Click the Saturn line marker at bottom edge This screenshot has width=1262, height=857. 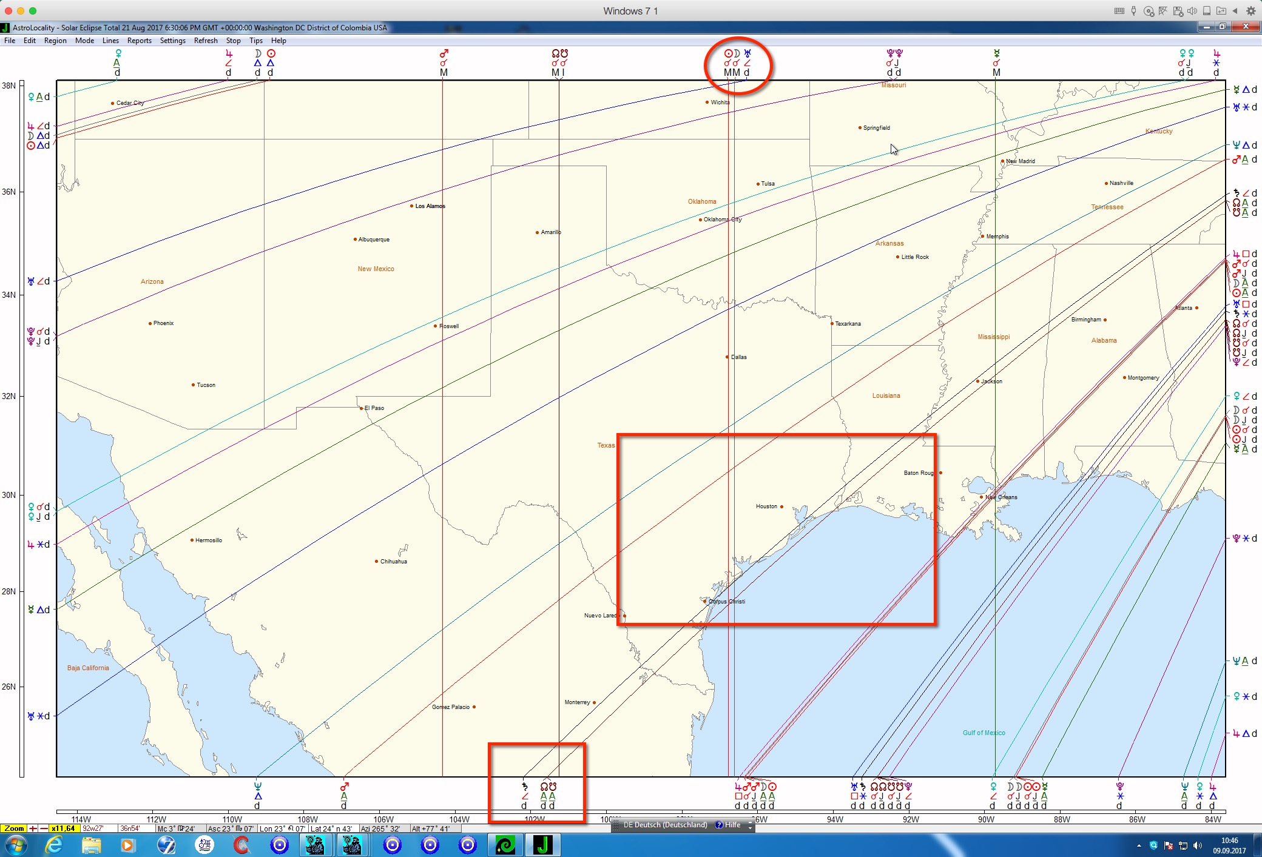click(525, 787)
